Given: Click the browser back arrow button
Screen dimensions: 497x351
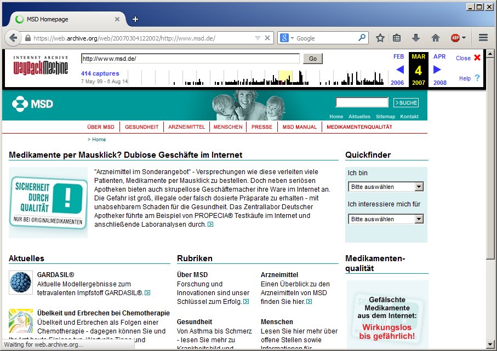Looking at the screenshot, I should click(x=13, y=38).
